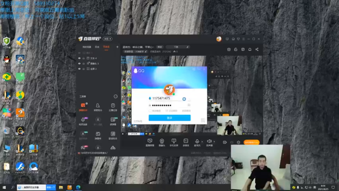The image size is (339, 191).
Task: Add a 摄像头 camera source from the bottom bar
Action: click(162, 143)
